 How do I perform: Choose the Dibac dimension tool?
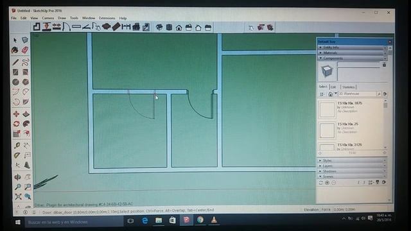coord(126,27)
